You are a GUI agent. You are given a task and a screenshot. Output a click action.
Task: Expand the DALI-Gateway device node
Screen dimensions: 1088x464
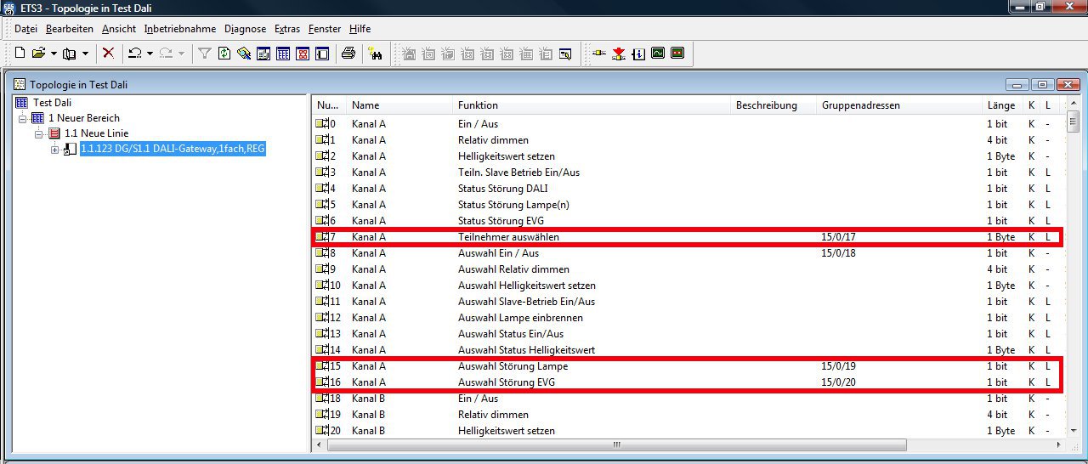click(55, 150)
